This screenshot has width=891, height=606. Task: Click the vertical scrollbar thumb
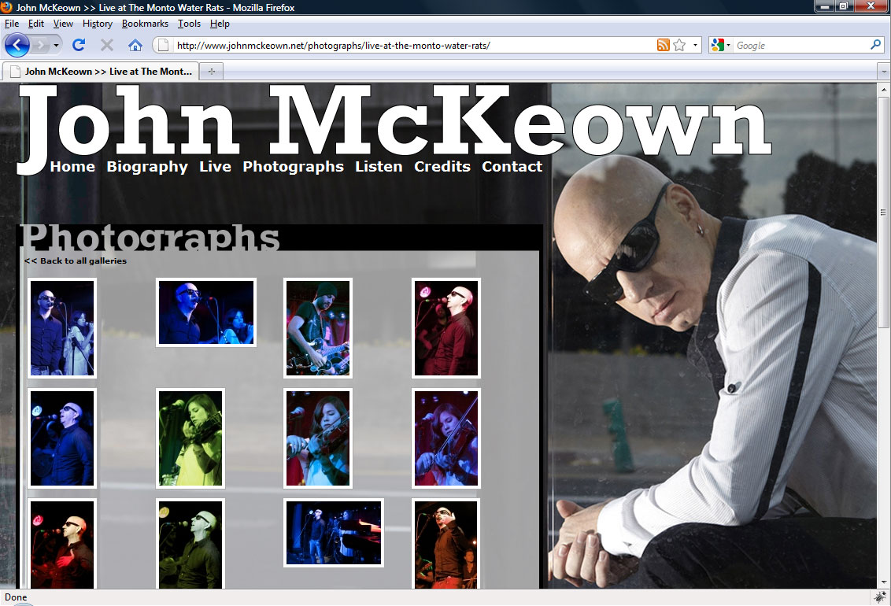coord(883,212)
